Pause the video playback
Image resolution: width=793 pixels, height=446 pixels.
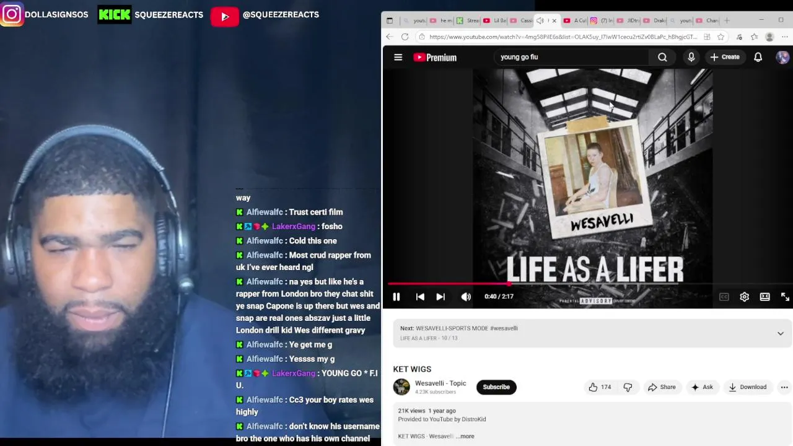point(396,297)
